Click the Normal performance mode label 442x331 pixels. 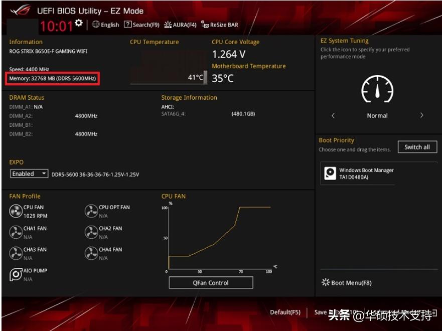[377, 115]
